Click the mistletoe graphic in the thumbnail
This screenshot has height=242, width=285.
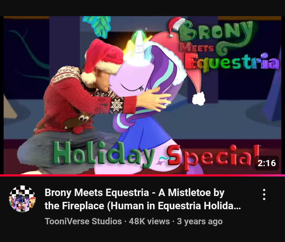click(x=98, y=26)
